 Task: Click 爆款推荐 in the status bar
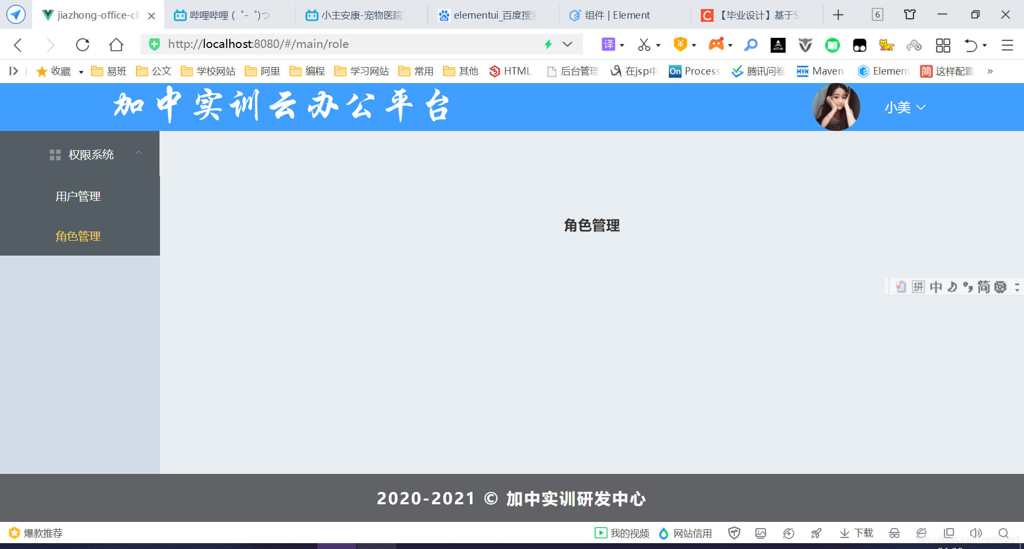[x=36, y=533]
